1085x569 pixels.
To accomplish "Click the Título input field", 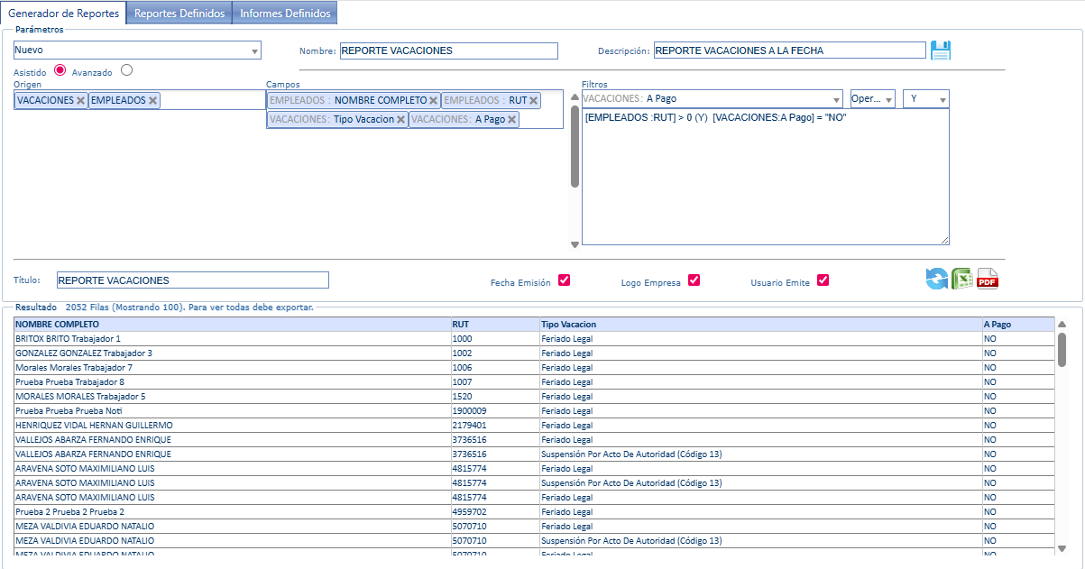I will 192,280.
